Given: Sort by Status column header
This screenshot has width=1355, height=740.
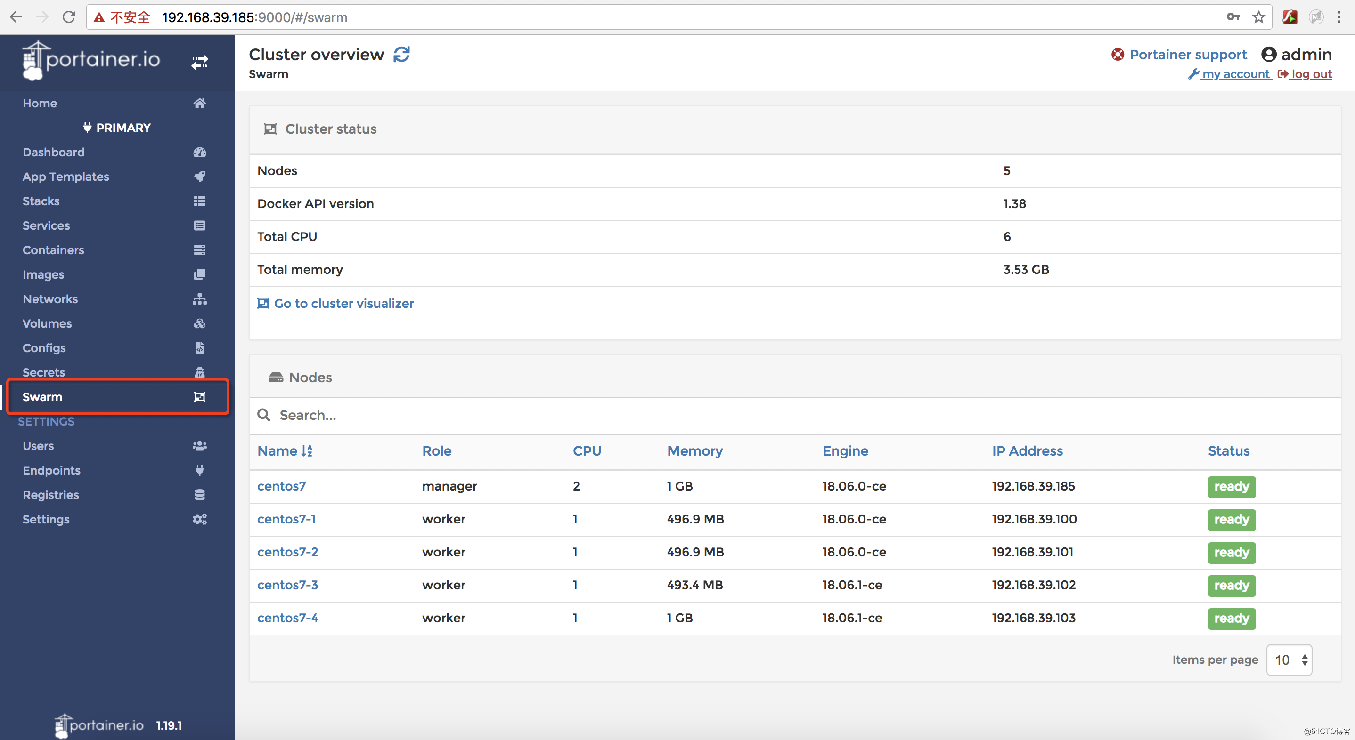Looking at the screenshot, I should (1228, 451).
